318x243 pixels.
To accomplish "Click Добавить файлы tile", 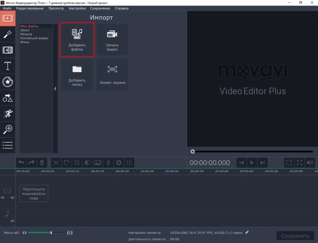I will pyautogui.click(x=77, y=40).
